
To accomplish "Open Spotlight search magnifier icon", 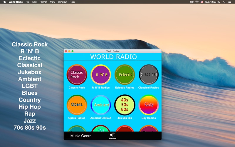I will click(x=224, y=2).
